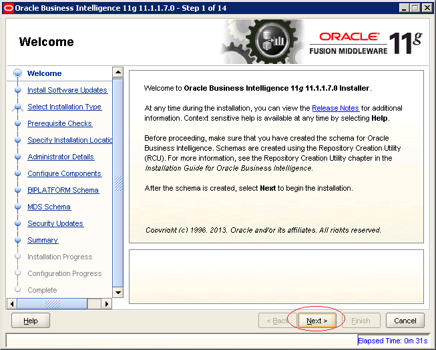The height and width of the screenshot is (350, 436).
Task: Click the Install Software Updates step bullet
Action: 17,90
